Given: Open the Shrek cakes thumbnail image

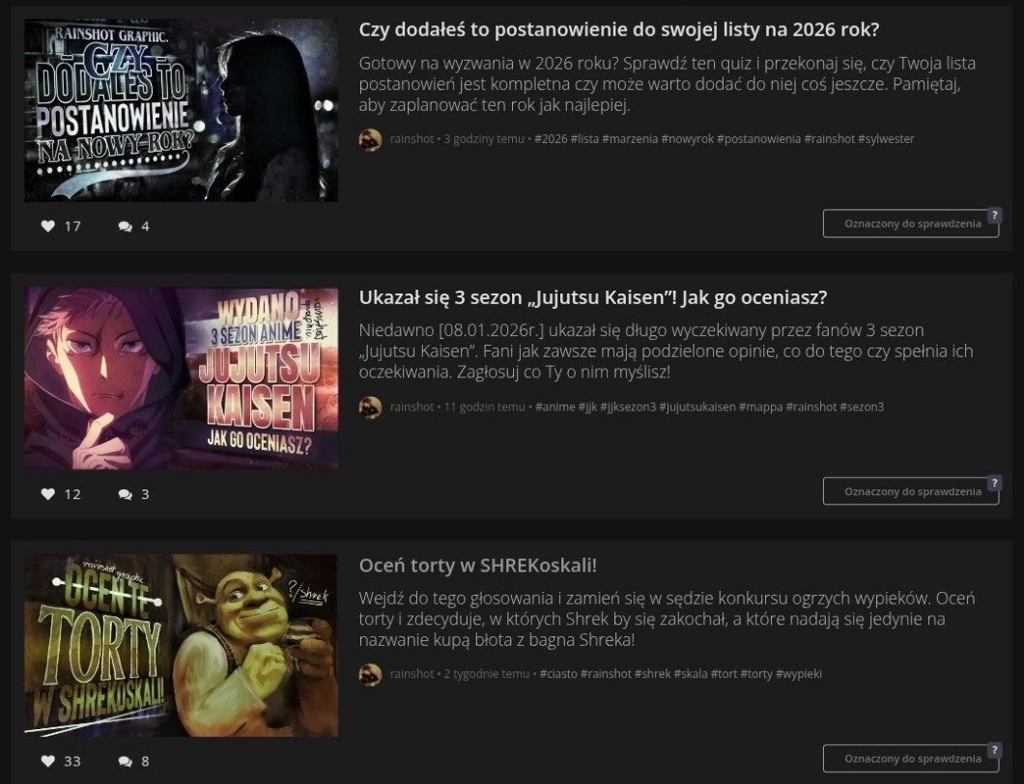Looking at the screenshot, I should [182, 646].
